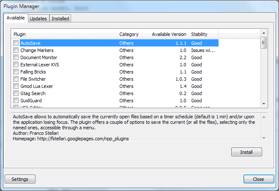Screen dimensions: 279x191
Task: Select the Available tab
Action: [16, 18]
